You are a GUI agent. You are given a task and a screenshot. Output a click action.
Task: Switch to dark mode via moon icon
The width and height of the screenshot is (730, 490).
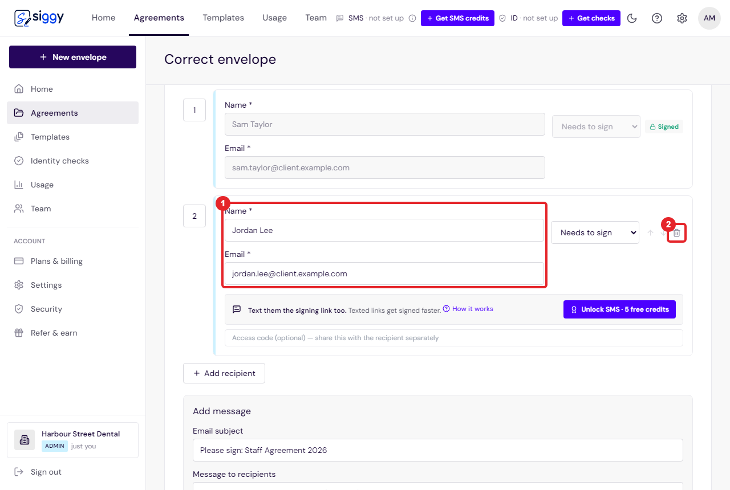tap(632, 18)
